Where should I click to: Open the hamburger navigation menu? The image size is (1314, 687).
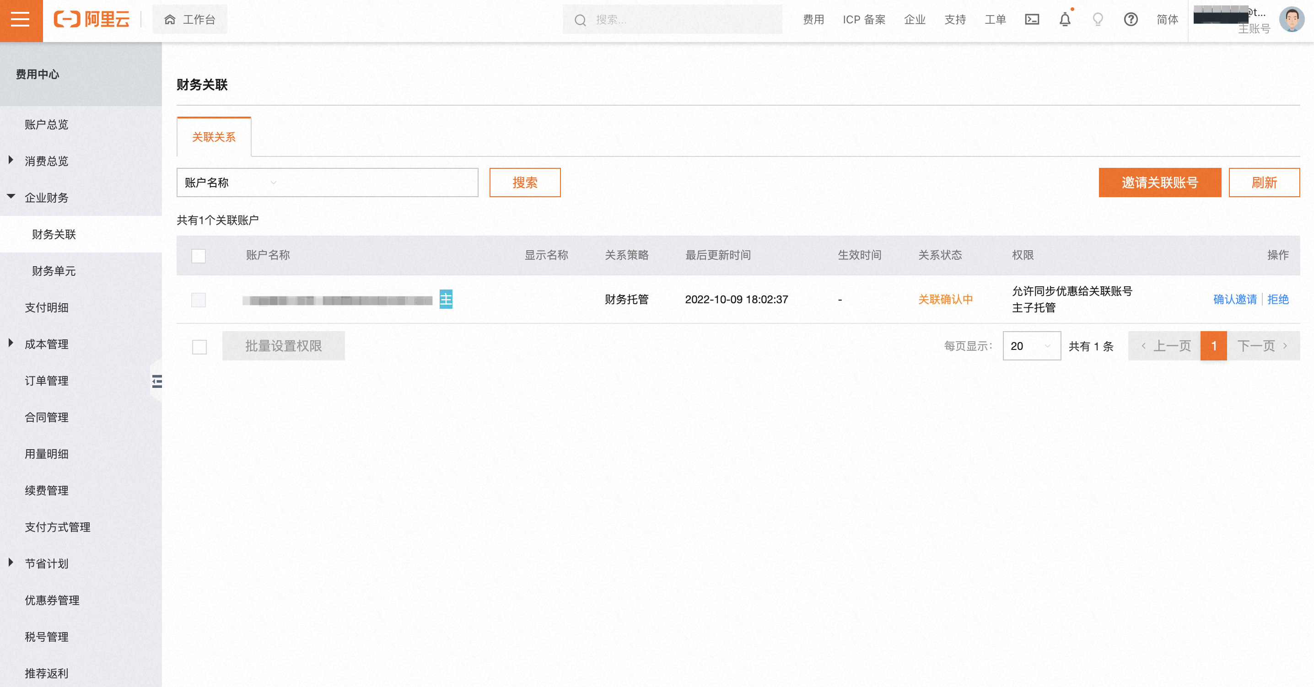coord(21,20)
